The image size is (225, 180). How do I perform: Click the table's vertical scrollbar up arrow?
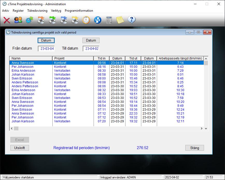coord(206,58)
